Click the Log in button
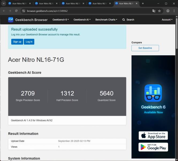The image size is (178, 161). coord(29,42)
